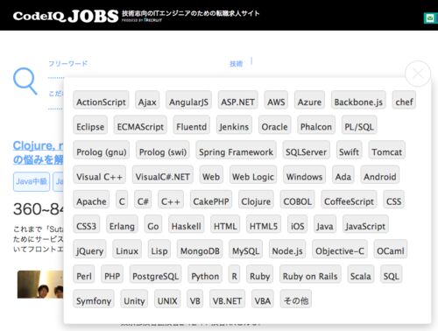Select the Jenkins tag

click(234, 124)
